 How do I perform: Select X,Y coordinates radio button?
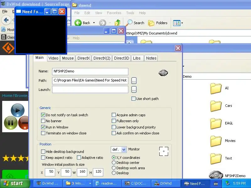click(x=114, y=158)
